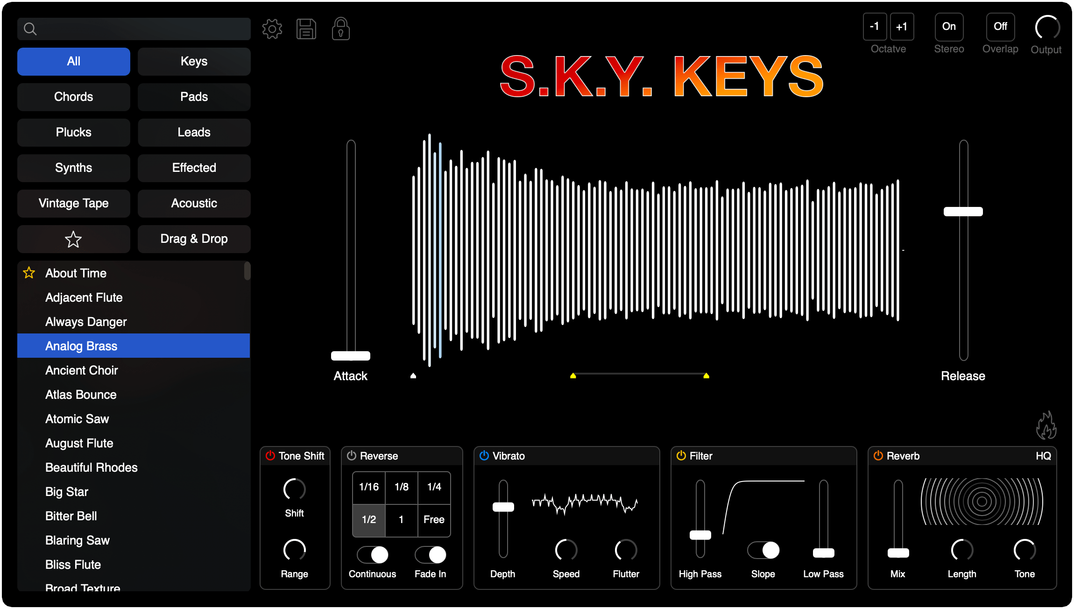This screenshot has width=1074, height=609.
Task: Toggle Continuous reverse mode off
Action: pos(372,555)
